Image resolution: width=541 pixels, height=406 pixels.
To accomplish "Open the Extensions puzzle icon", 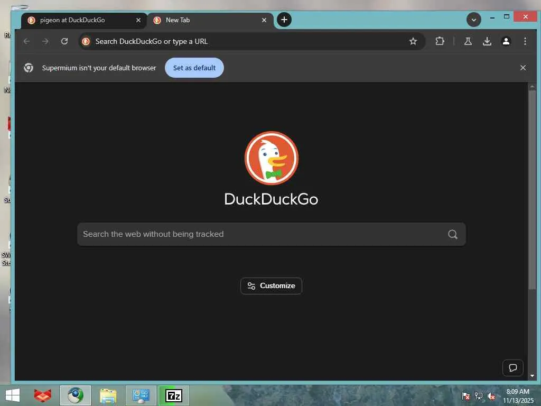I will click(440, 41).
